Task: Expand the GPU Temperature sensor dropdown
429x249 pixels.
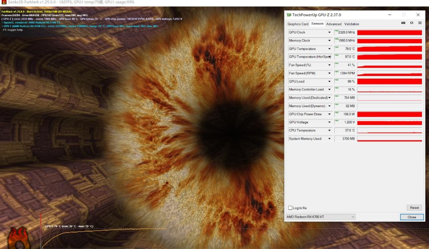Action: tap(329, 49)
